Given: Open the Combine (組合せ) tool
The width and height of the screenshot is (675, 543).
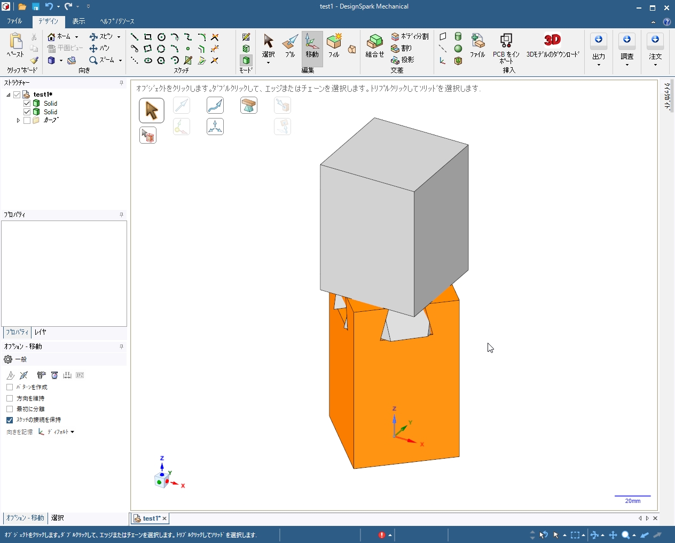Looking at the screenshot, I should [375, 45].
